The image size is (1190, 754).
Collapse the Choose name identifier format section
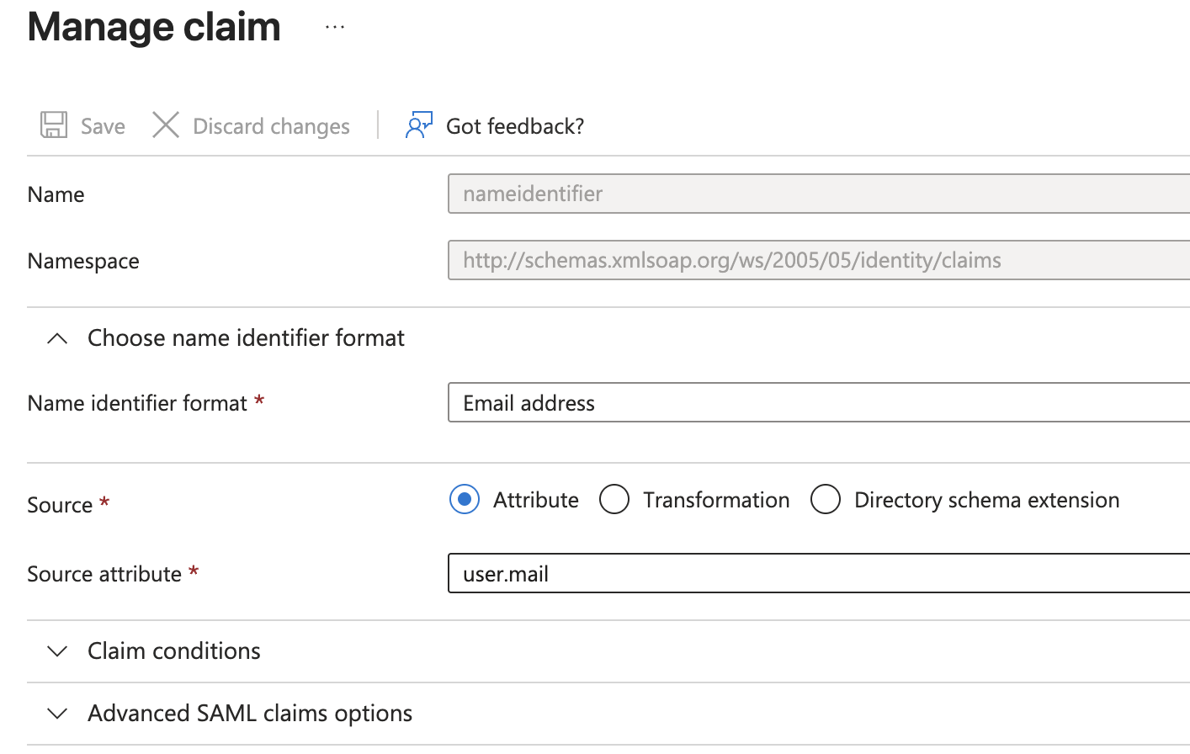pyautogui.click(x=57, y=337)
